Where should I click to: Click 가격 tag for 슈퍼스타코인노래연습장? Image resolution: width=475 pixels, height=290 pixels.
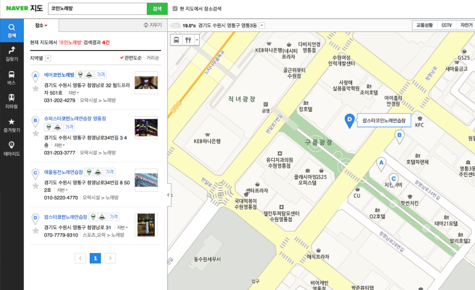point(69,127)
